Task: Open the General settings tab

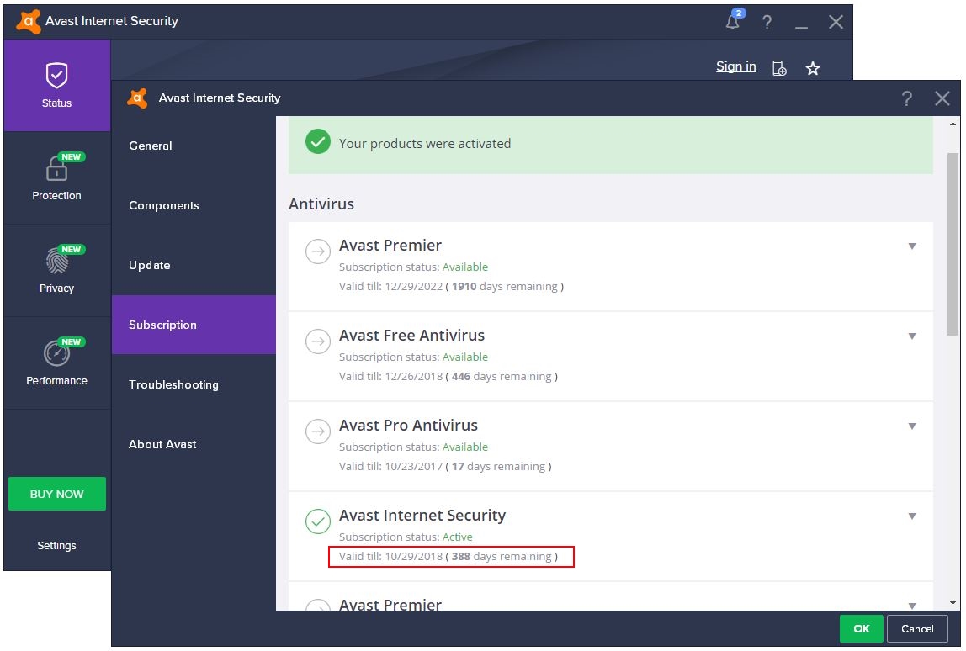Action: coord(194,146)
